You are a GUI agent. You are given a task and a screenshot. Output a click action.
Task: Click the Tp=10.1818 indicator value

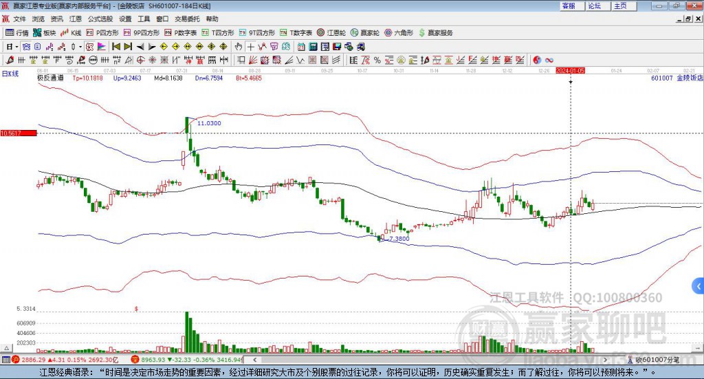87,78
